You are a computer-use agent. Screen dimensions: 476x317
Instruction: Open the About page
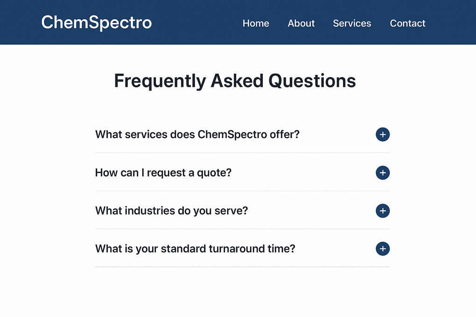(x=301, y=23)
